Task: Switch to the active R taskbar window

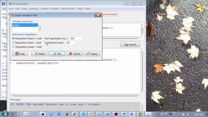Action: pos(132,114)
